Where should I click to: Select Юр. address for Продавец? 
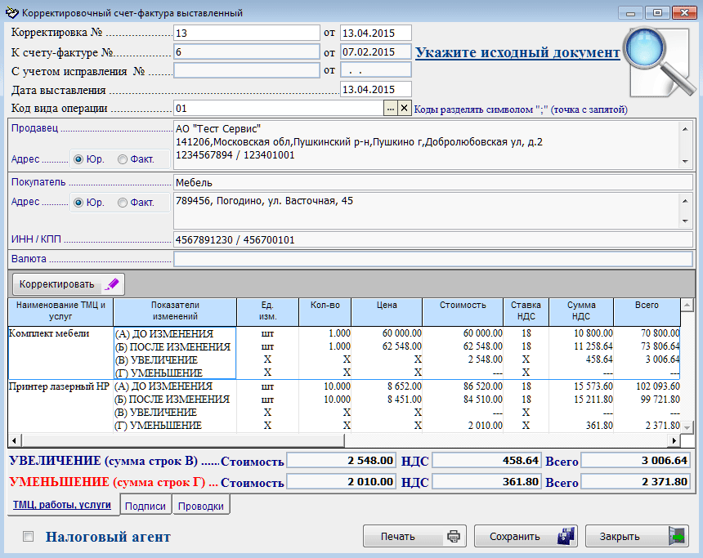pos(78,159)
